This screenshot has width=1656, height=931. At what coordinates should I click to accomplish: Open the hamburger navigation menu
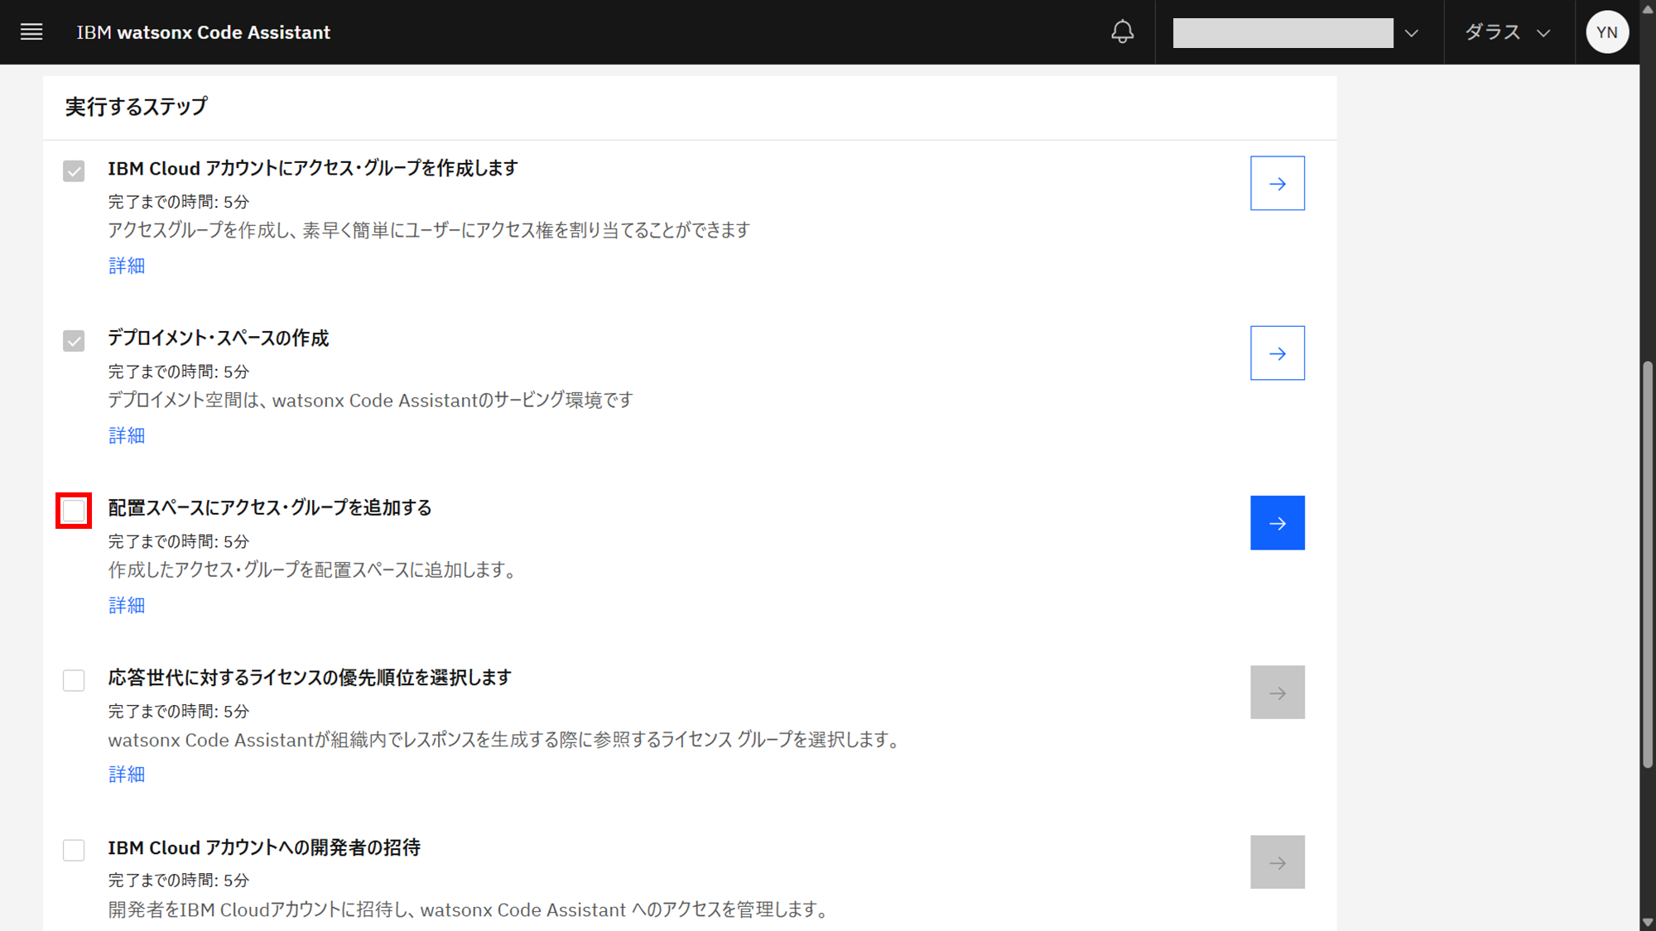pyautogui.click(x=31, y=32)
